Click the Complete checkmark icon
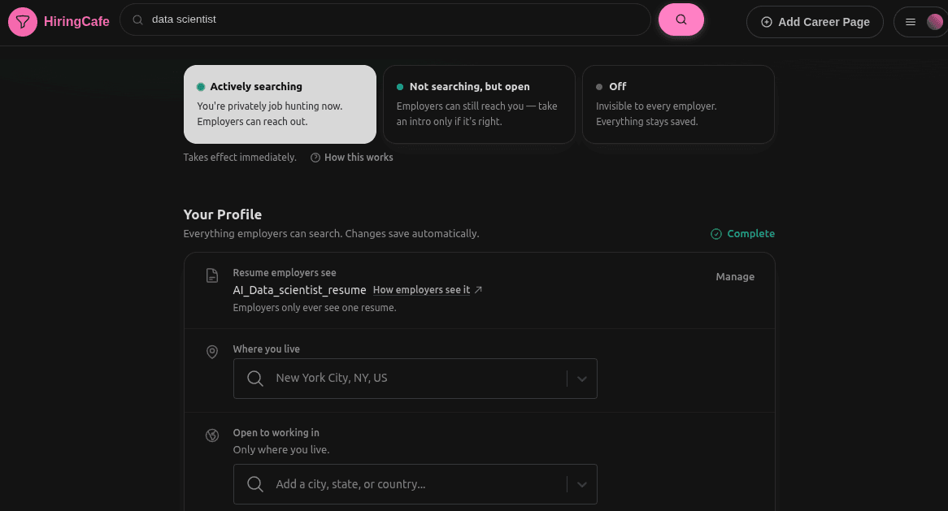 pyautogui.click(x=715, y=234)
